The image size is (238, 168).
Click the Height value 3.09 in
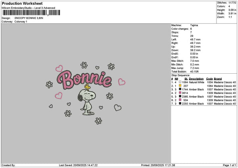tap(232, 10)
